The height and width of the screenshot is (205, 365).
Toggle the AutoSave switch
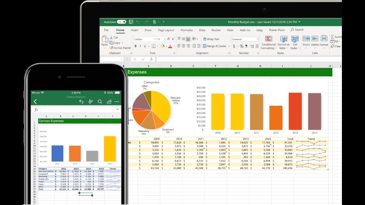pos(121,22)
